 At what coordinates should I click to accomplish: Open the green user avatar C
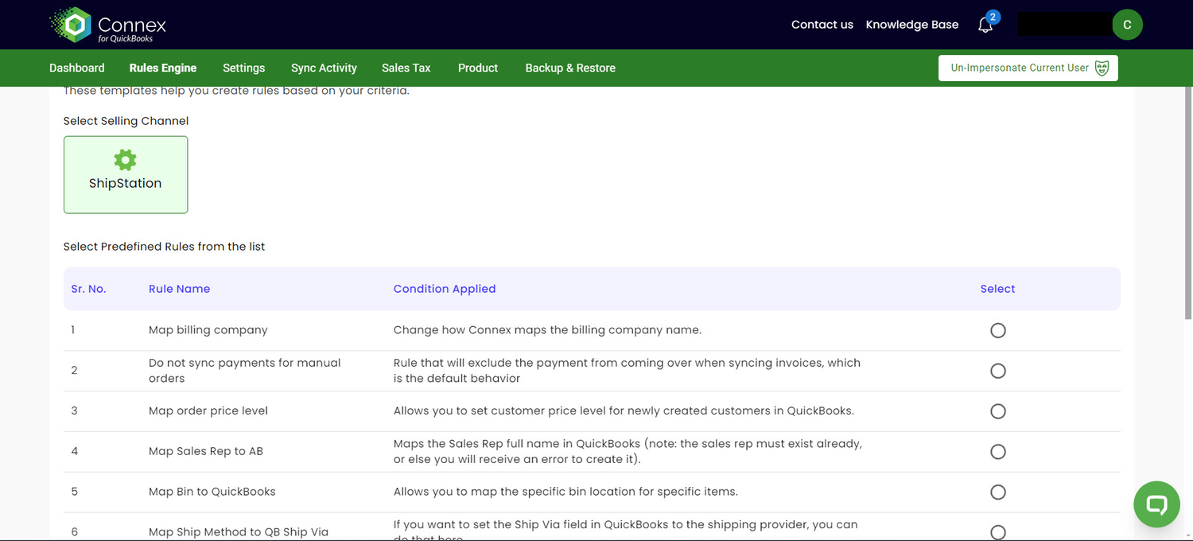(x=1127, y=25)
